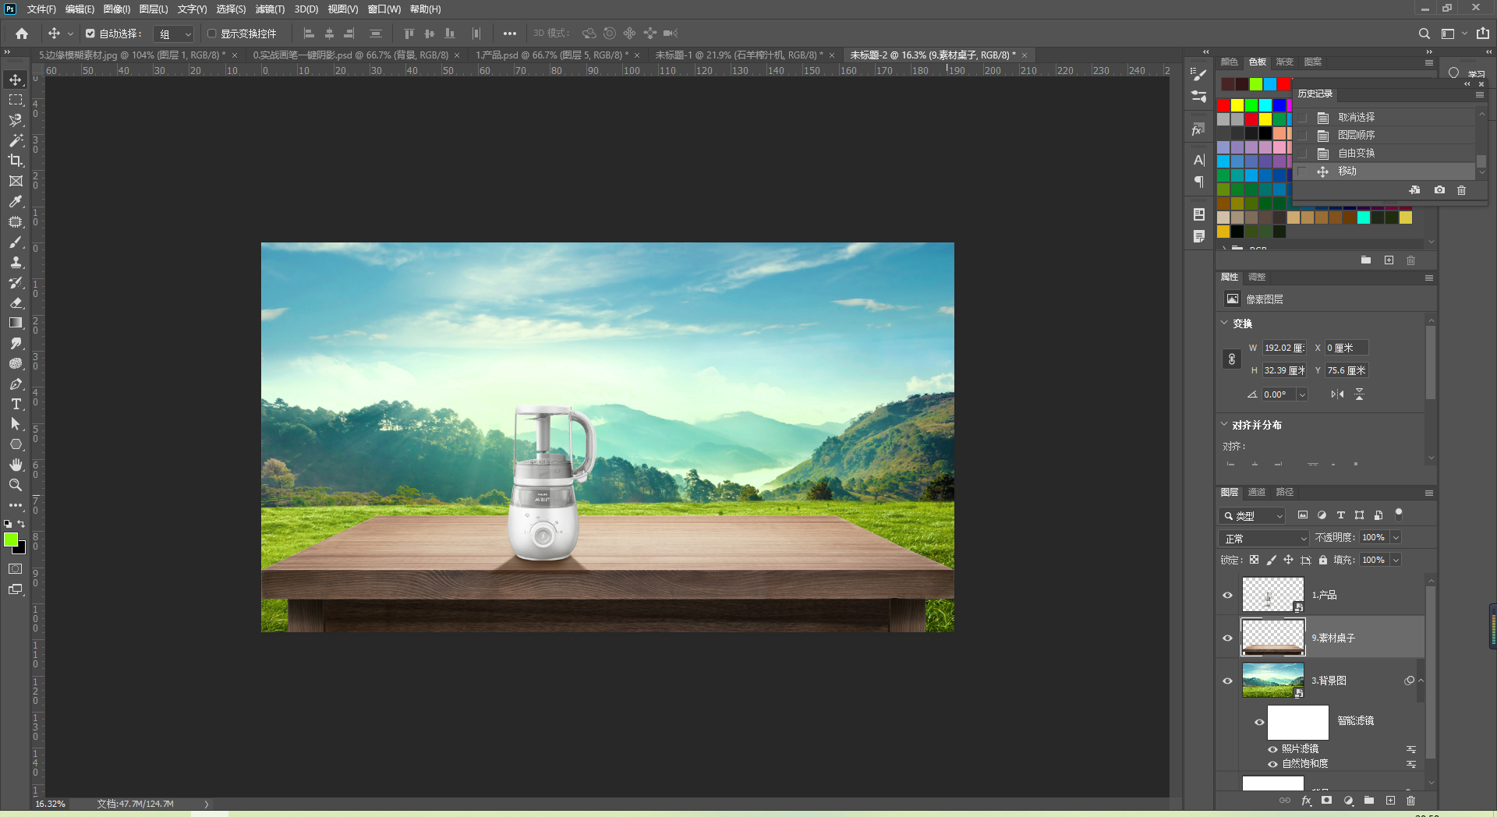Select the Magic Wand tool
Viewport: 1497px width, 817px height.
[16, 140]
